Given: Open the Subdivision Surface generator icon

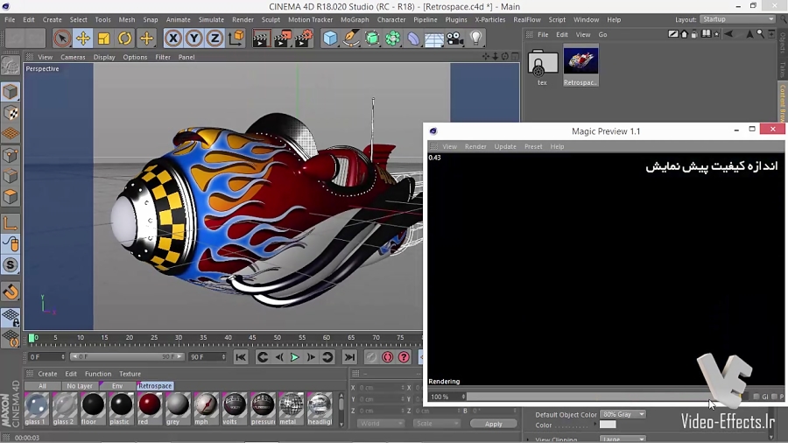Looking at the screenshot, I should coord(372,39).
